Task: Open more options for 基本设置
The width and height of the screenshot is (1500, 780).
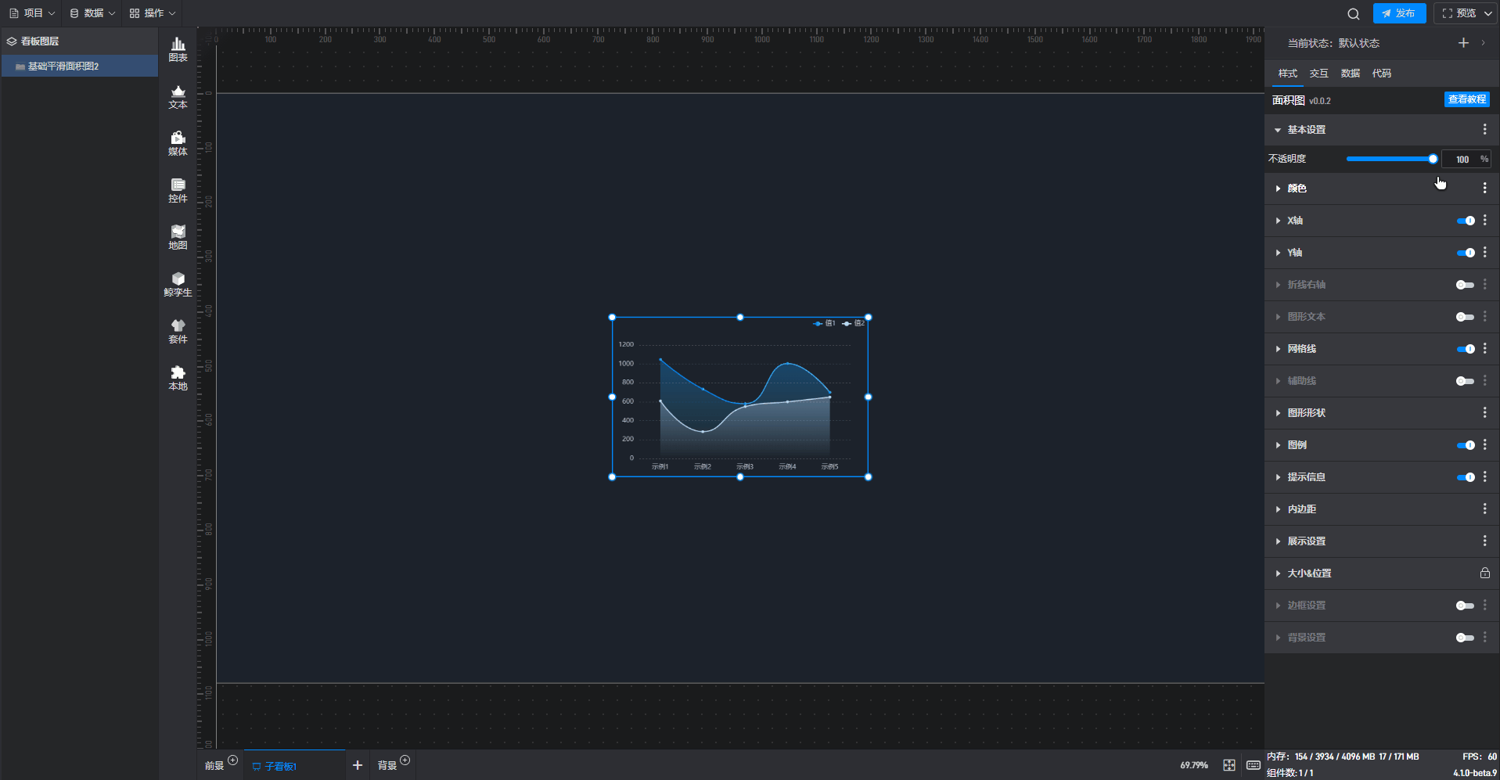Action: click(x=1484, y=129)
